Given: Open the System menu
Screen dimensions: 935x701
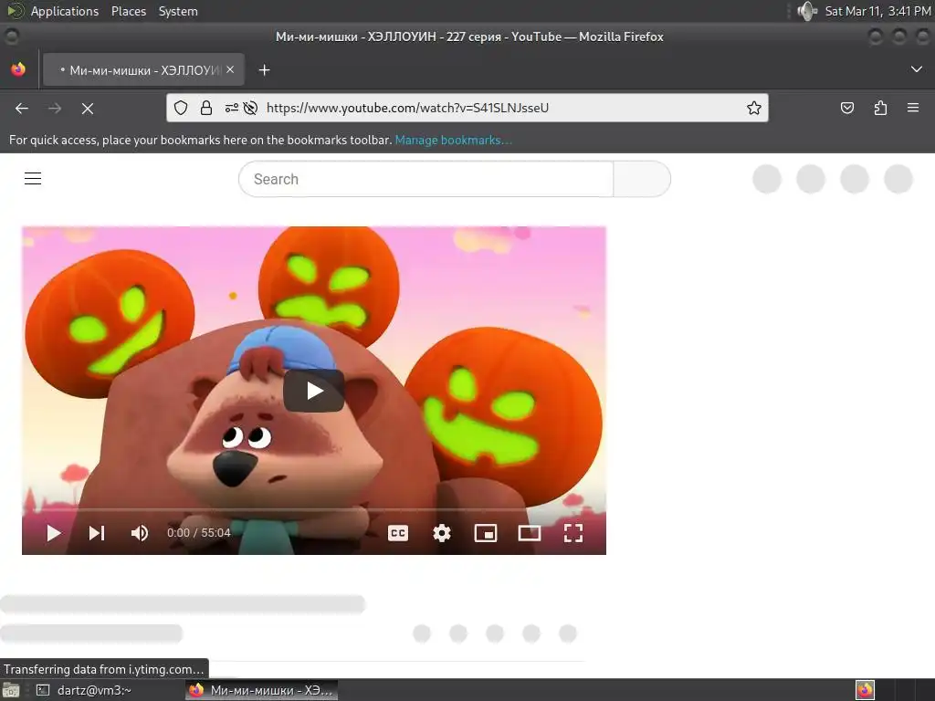Looking at the screenshot, I should coord(178,11).
